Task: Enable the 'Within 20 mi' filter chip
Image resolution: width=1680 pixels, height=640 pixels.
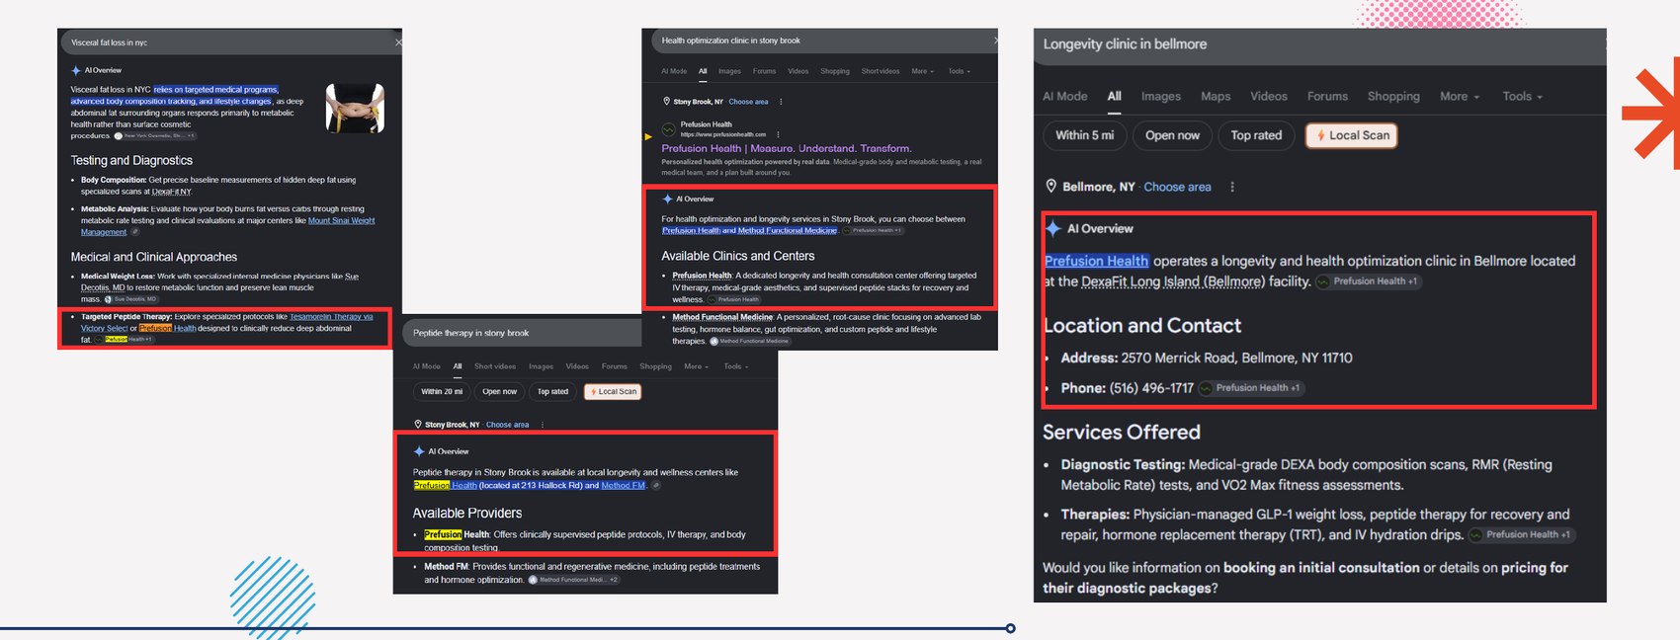Action: pos(442,392)
